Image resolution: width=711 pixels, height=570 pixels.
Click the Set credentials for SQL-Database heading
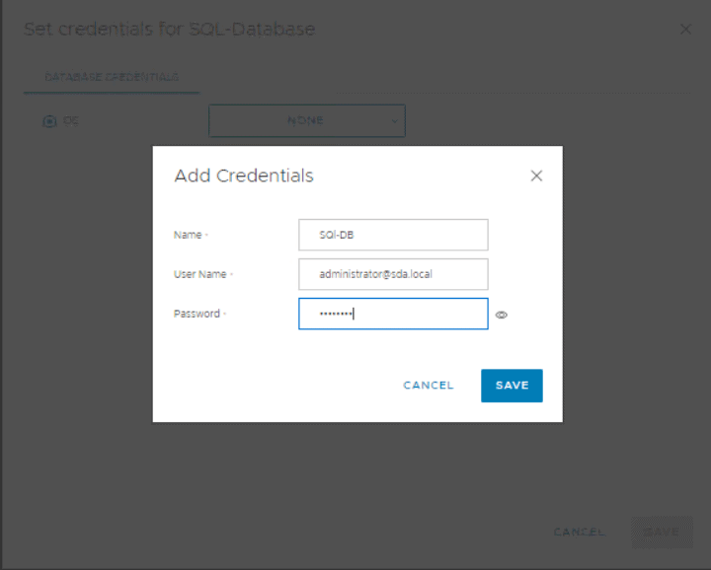[x=169, y=30]
